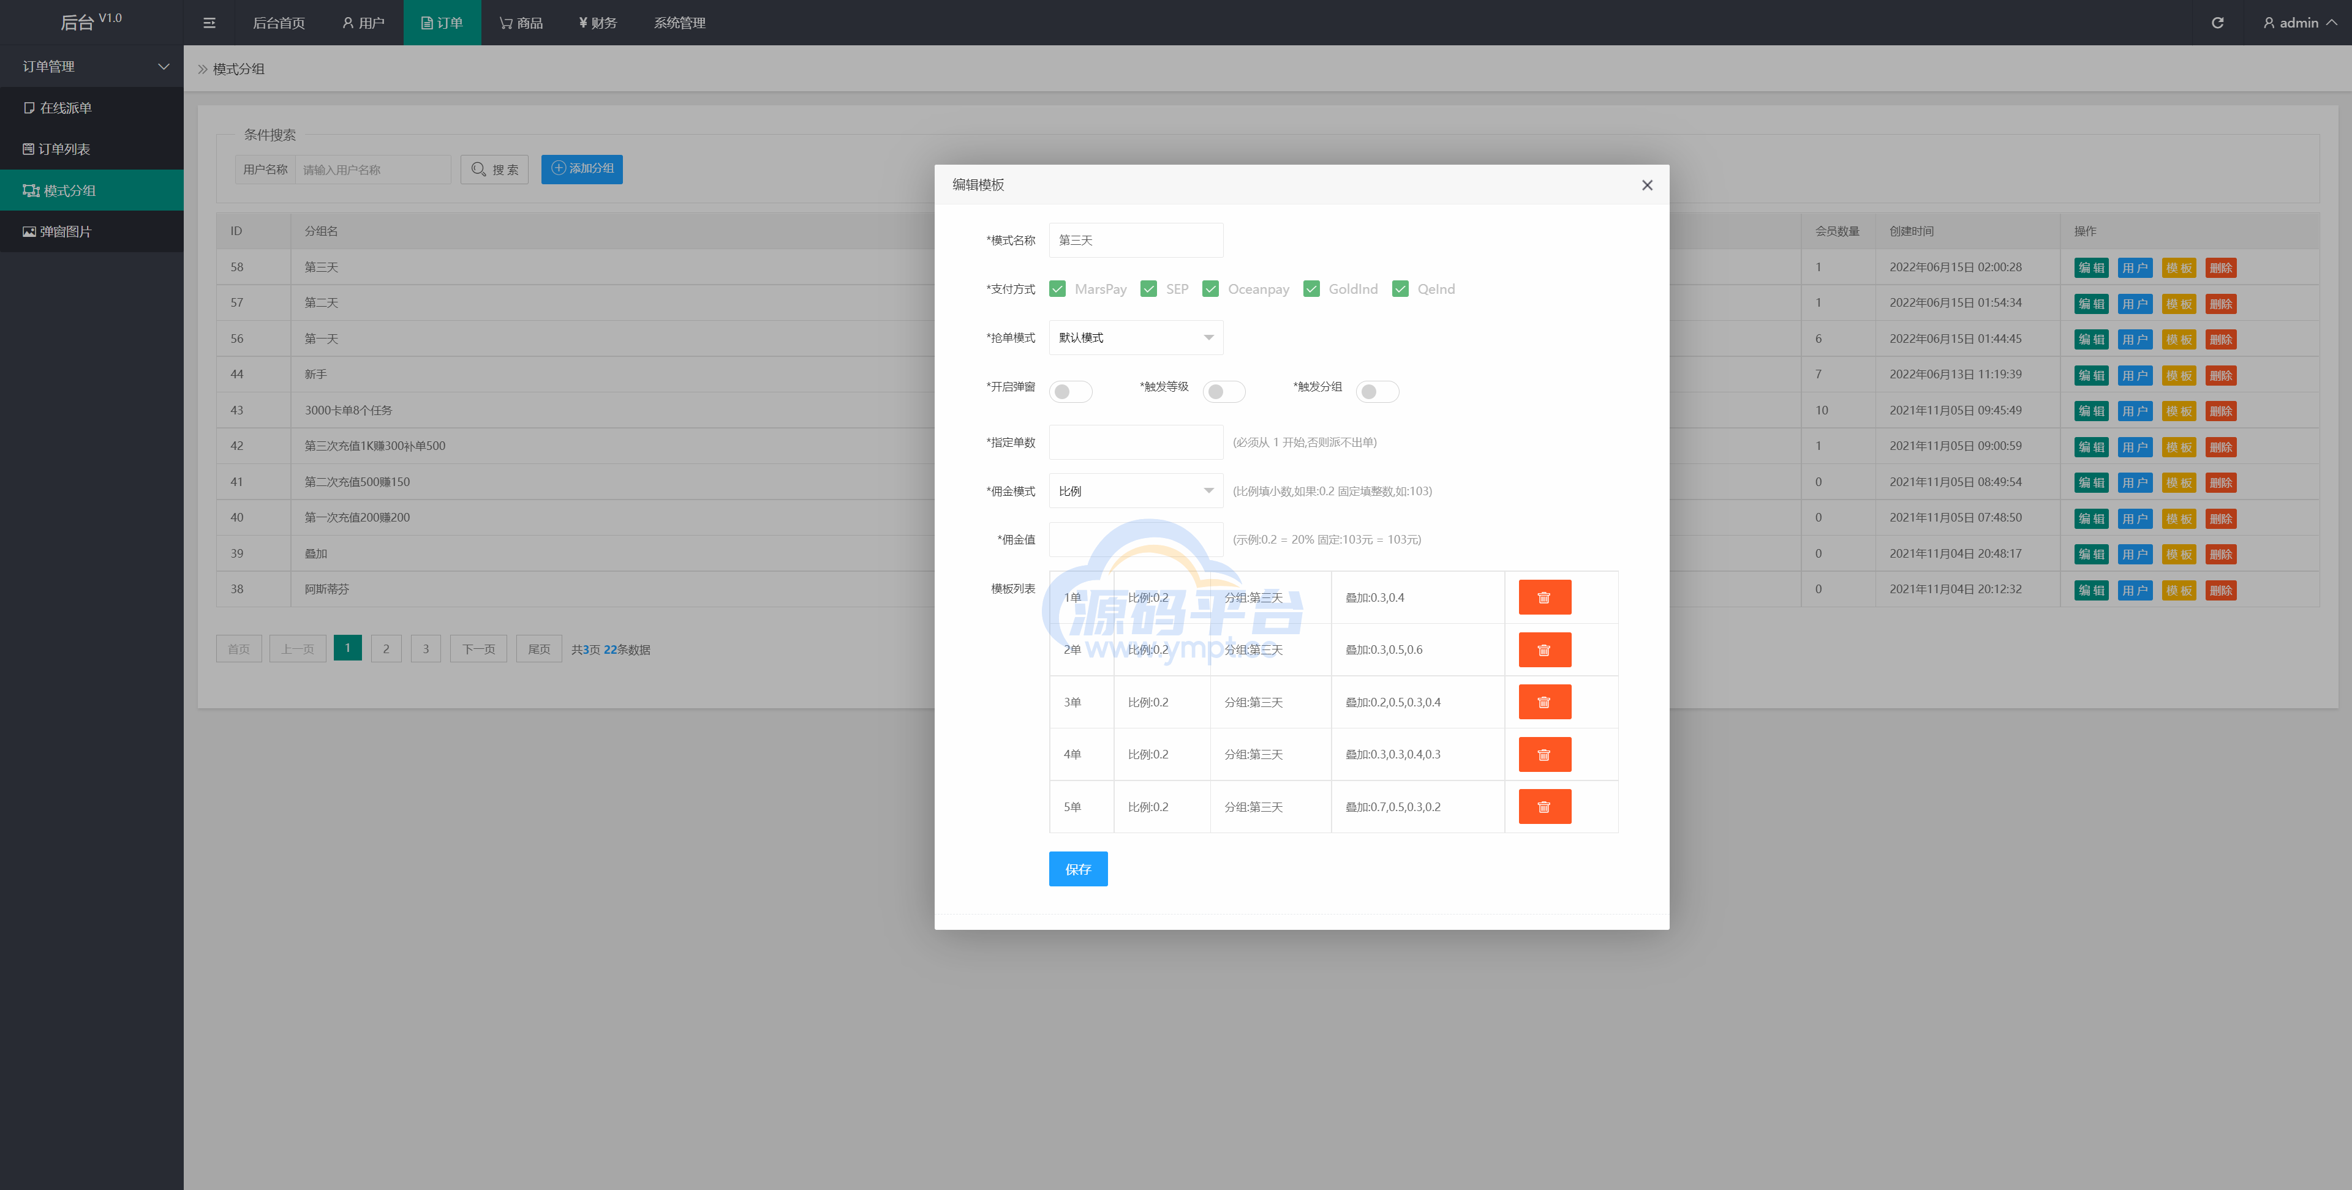Close the 编辑模板 dialog
The width and height of the screenshot is (2352, 1190).
(x=1647, y=185)
